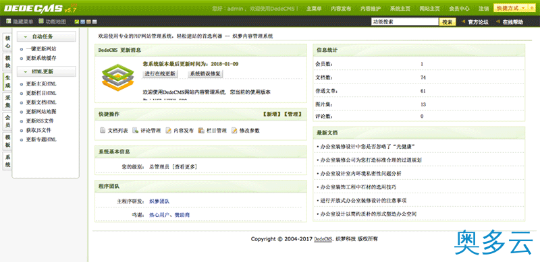Open article 进行开放式办公室装修设计的注意事项
Image resolution: width=540 pixels, height=262 pixels.
(363, 201)
